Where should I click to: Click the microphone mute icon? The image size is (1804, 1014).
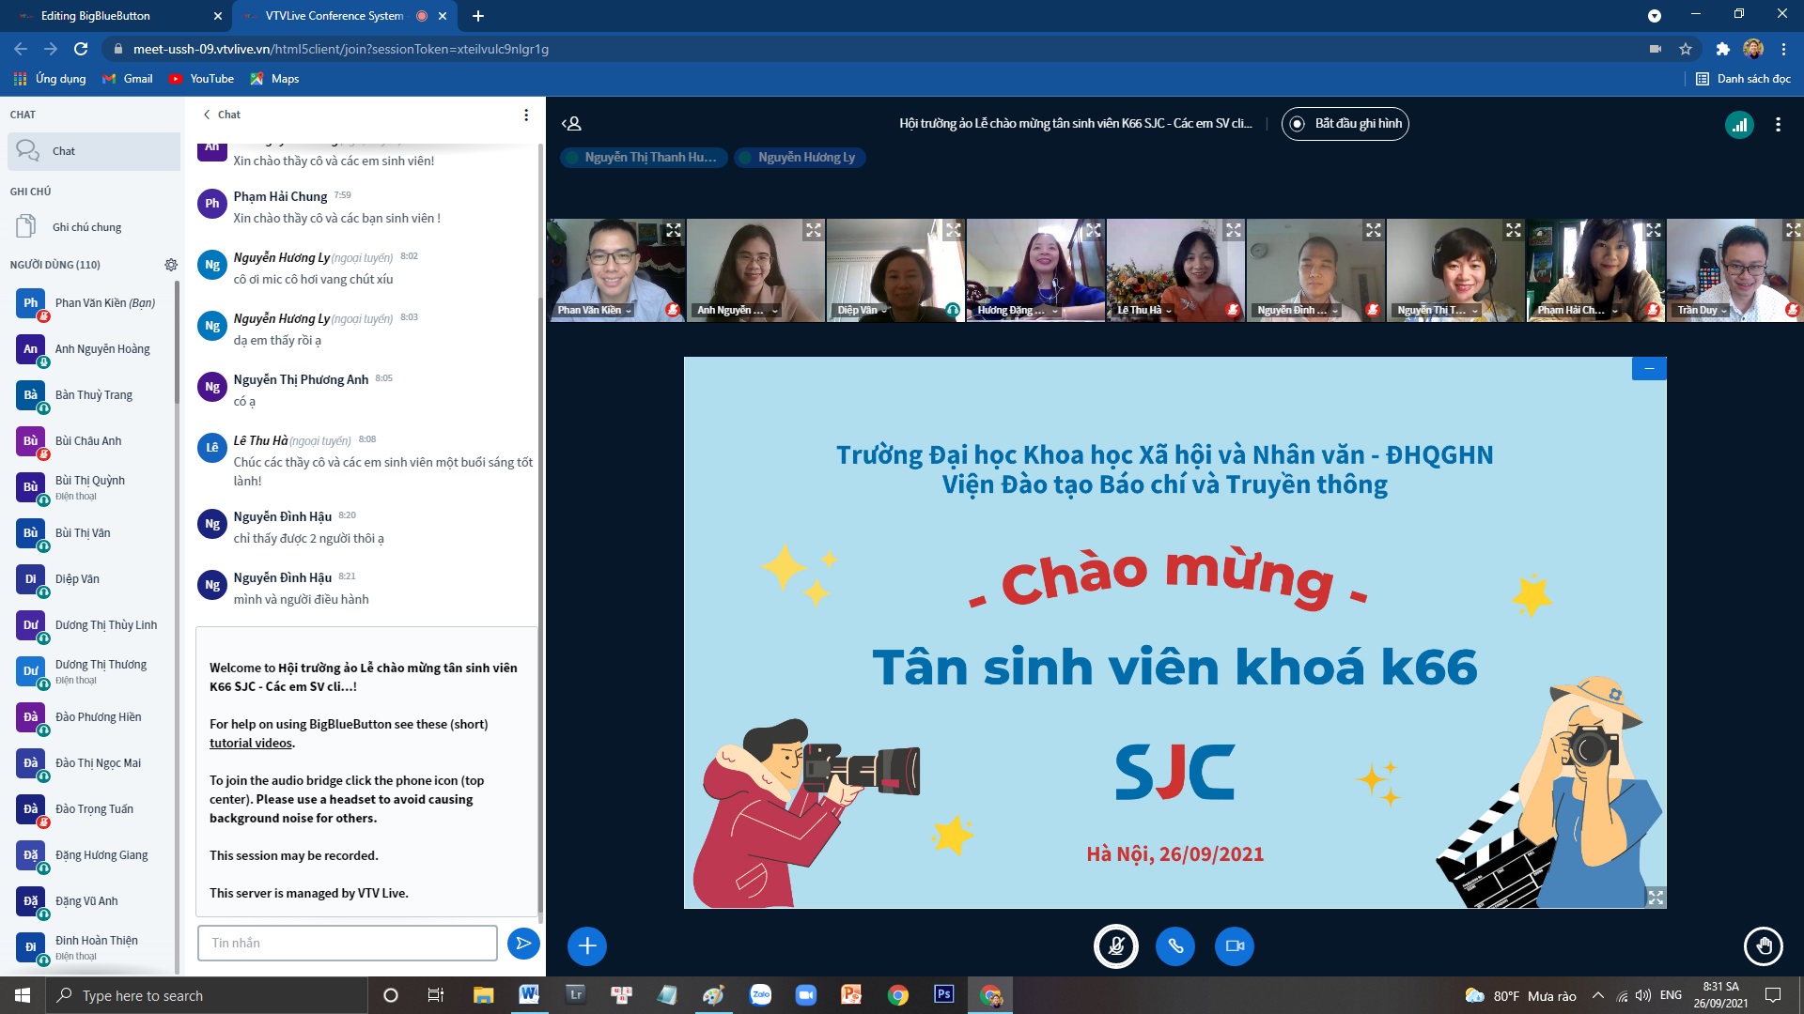(1112, 945)
